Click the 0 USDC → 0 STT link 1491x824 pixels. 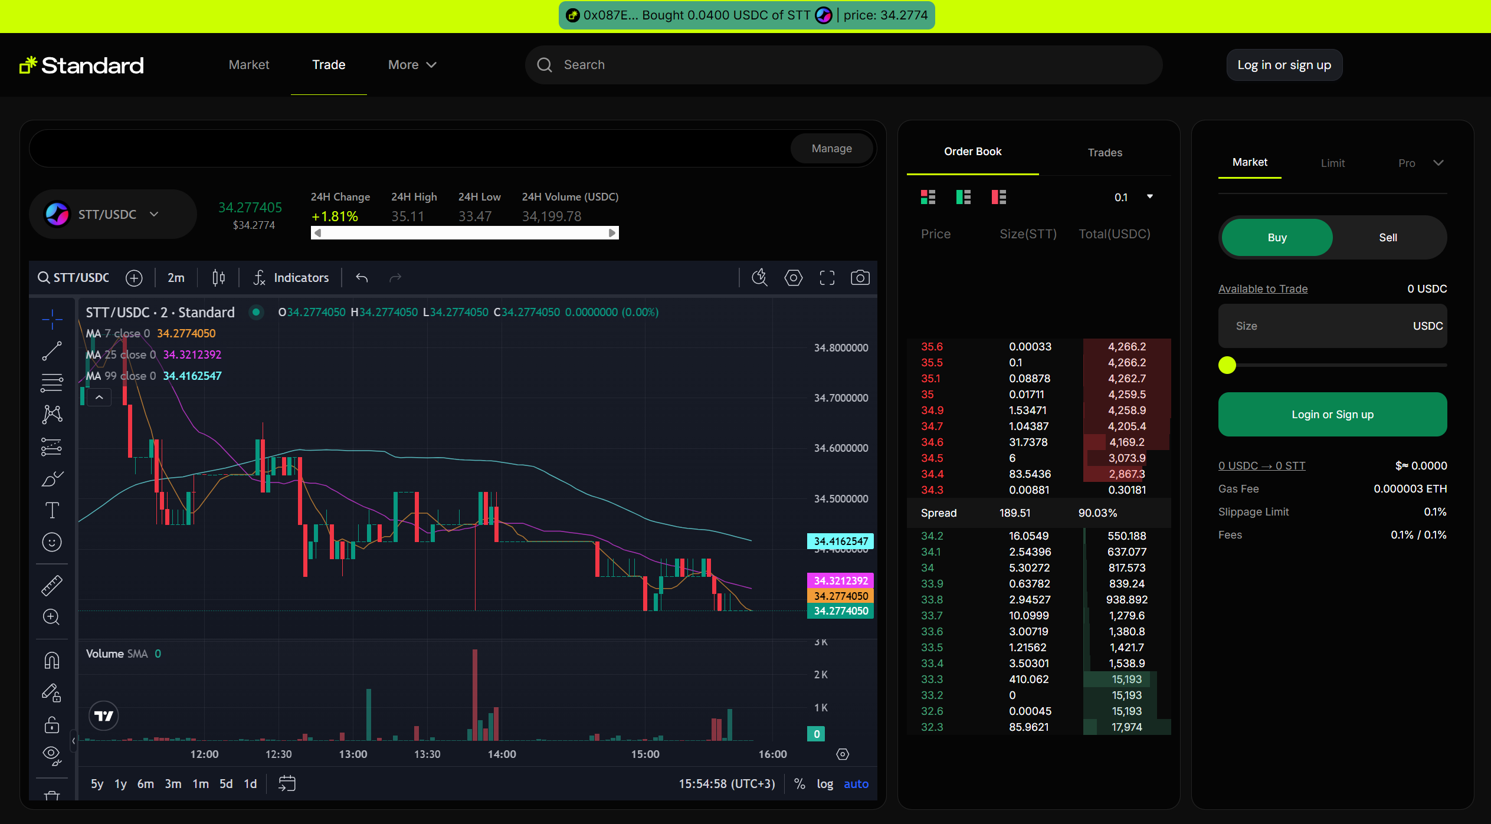click(1261, 466)
